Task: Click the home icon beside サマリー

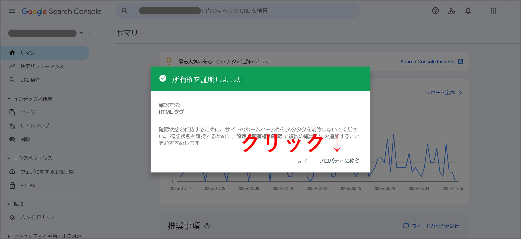Action: pos(12,53)
